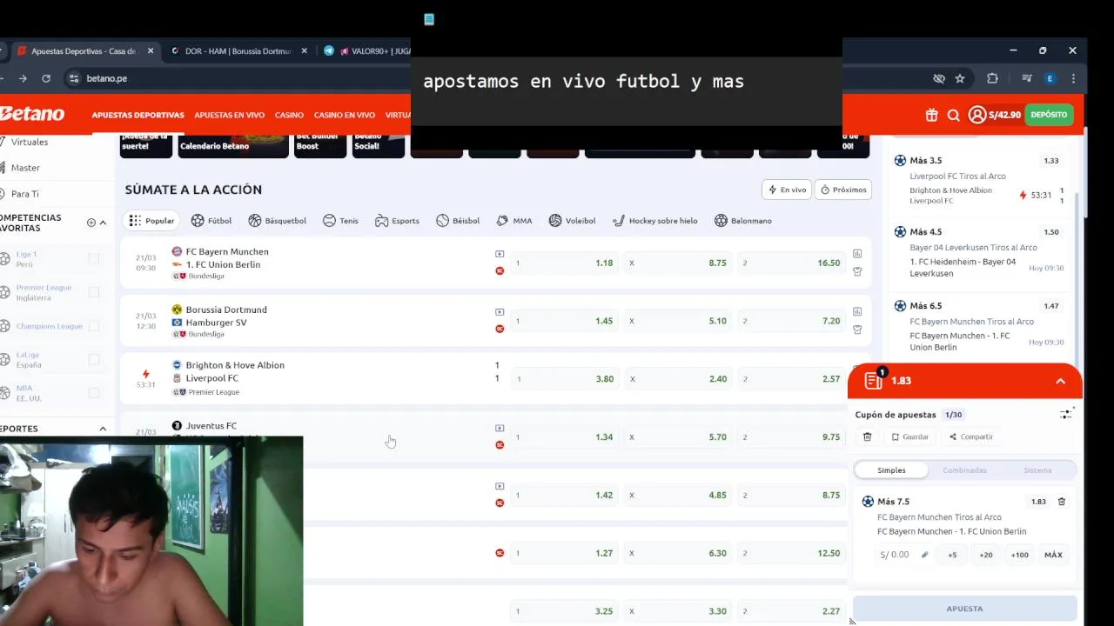Select Hockey sobre hielo filter
Image resolution: width=1114 pixels, height=626 pixels.
[655, 221]
